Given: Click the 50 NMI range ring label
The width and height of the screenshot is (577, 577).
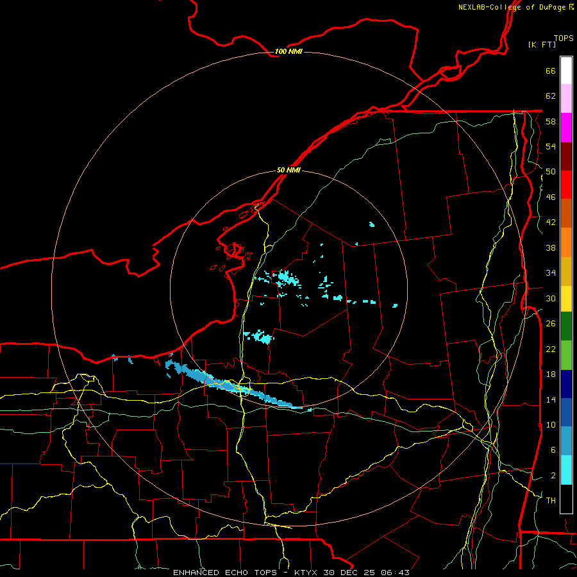Looking at the screenshot, I should [288, 170].
